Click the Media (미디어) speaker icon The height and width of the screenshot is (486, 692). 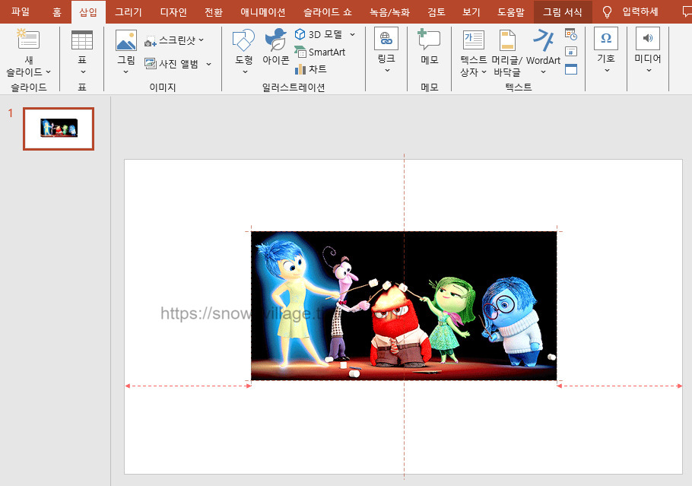click(647, 38)
